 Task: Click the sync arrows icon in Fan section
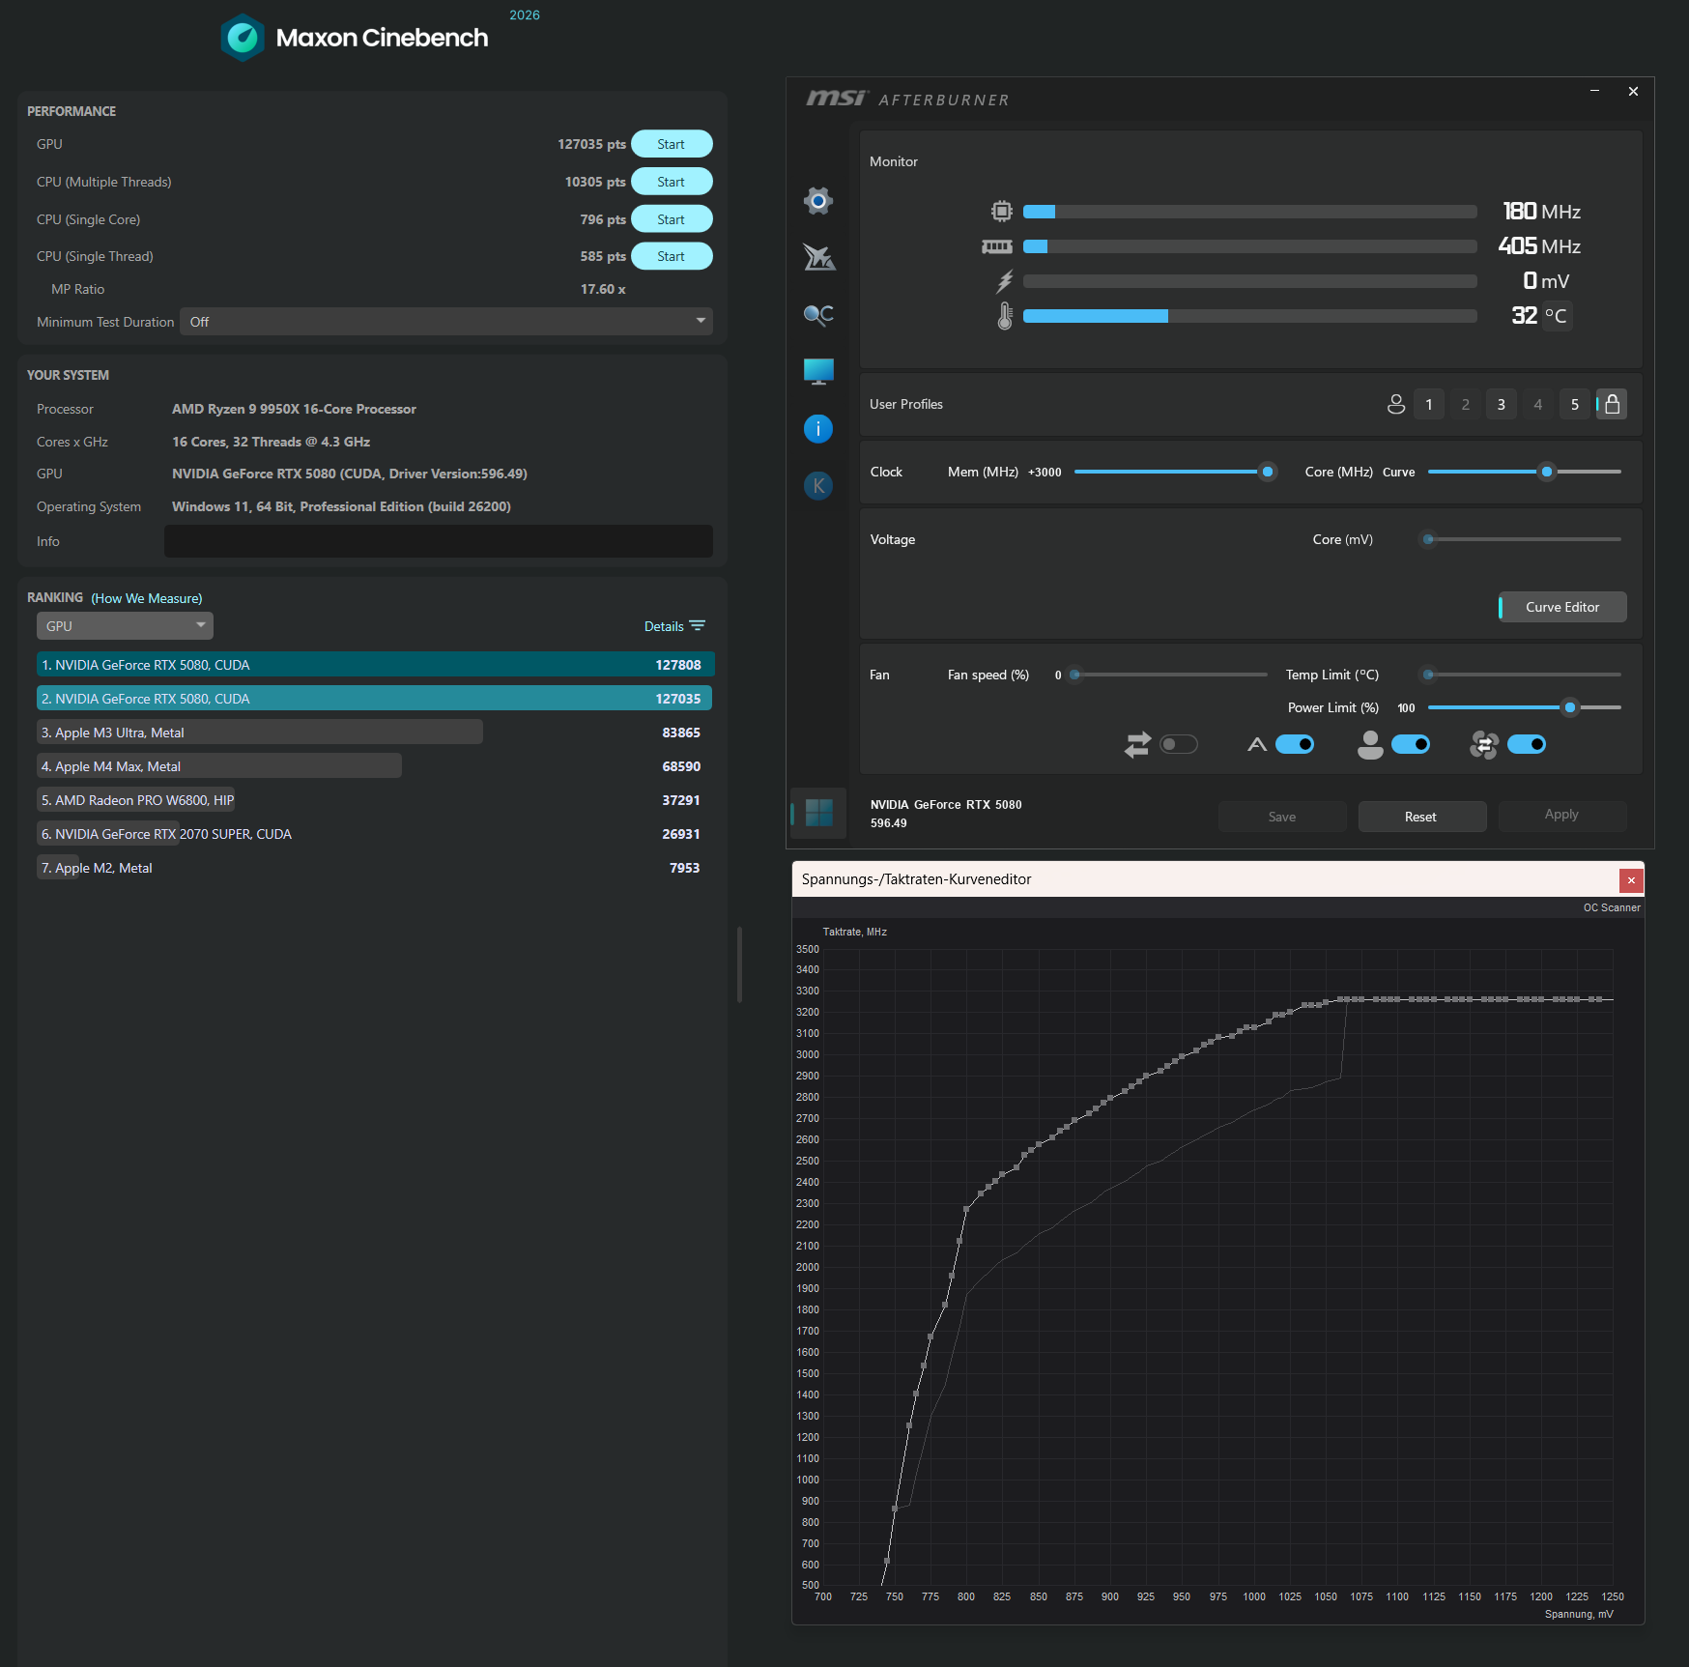coord(1138,744)
